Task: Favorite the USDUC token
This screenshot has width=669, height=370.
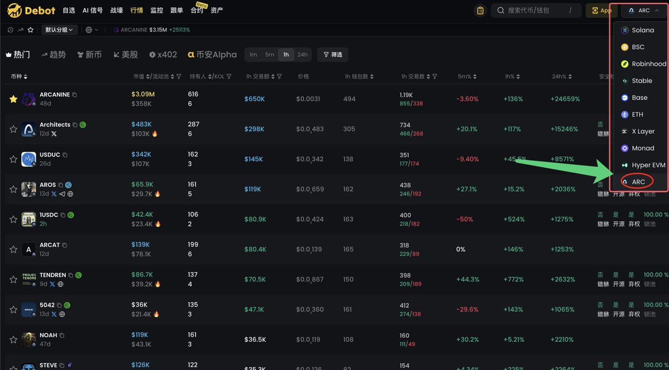Action: (13, 159)
